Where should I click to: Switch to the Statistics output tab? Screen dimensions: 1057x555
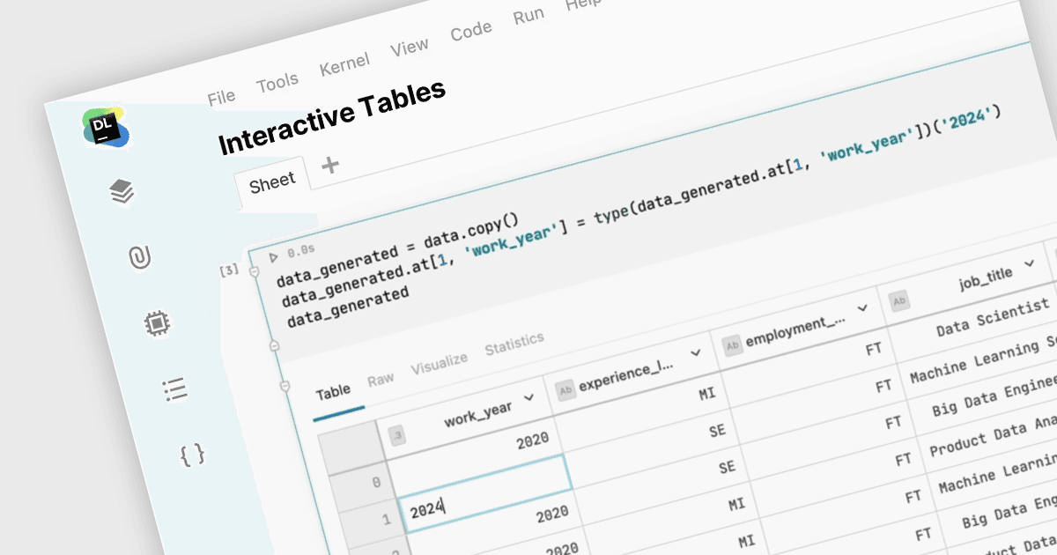(x=514, y=344)
